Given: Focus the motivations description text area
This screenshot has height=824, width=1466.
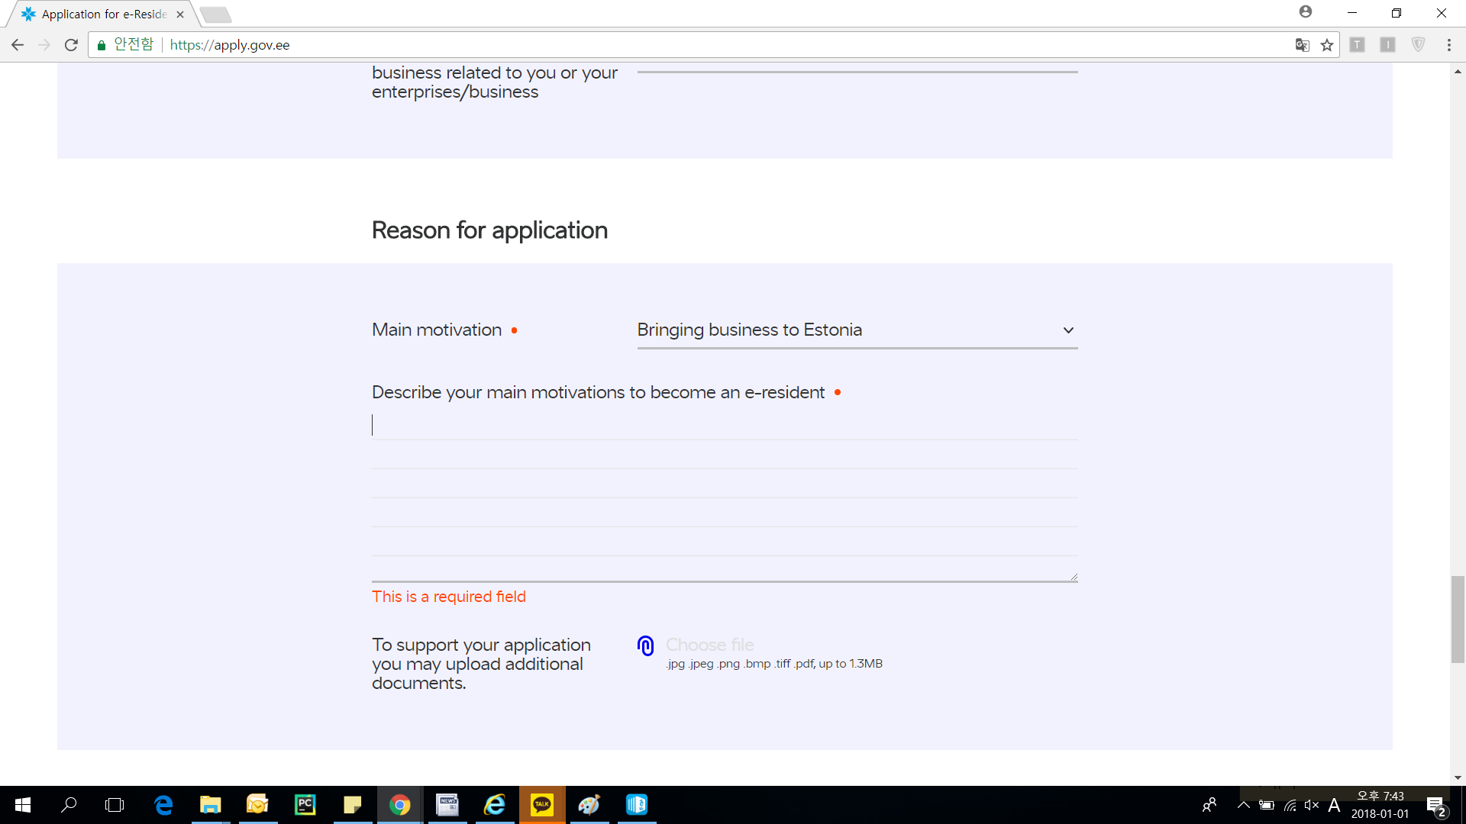Looking at the screenshot, I should click(724, 496).
